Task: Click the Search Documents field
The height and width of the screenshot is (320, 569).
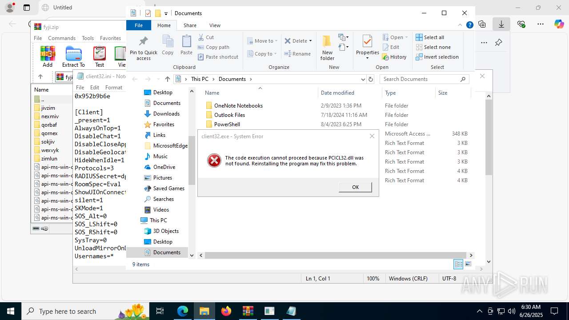Action: pos(424,79)
